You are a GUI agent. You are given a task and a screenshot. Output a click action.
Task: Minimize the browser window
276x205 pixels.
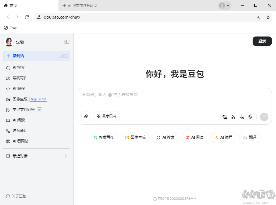pos(242,6)
